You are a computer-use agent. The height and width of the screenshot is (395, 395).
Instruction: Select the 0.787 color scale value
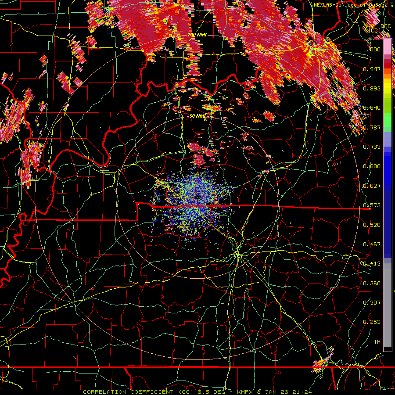click(372, 127)
